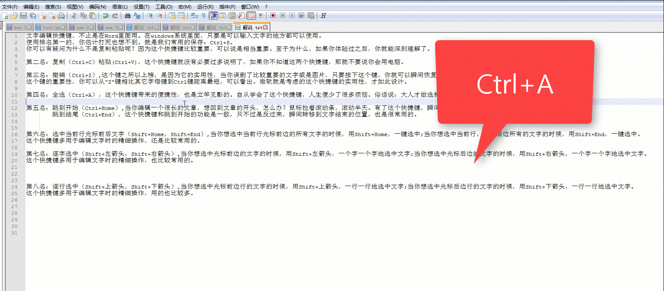Save the current document using the floppy icon
Viewport: 664px width, 291px height.
(23, 16)
